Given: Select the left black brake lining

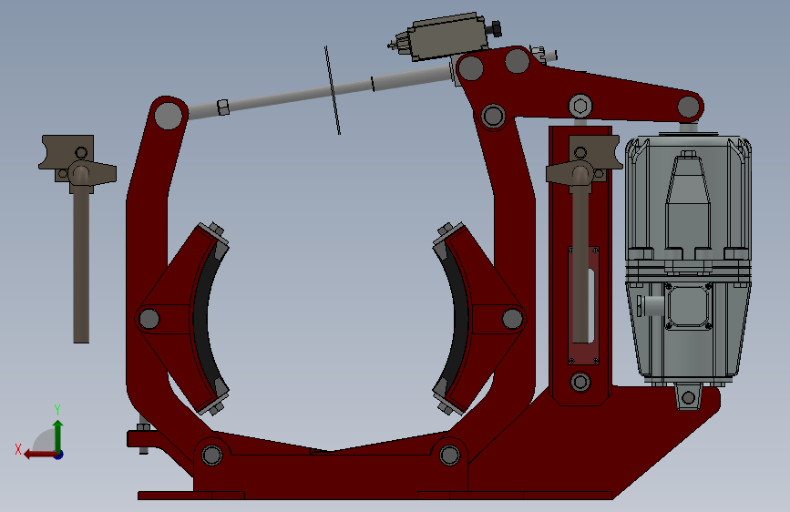Looking at the screenshot, I should click(206, 318).
